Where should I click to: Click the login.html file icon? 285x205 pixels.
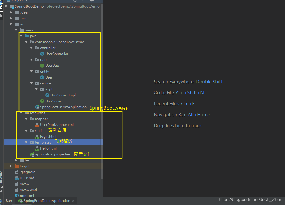coord(37,137)
